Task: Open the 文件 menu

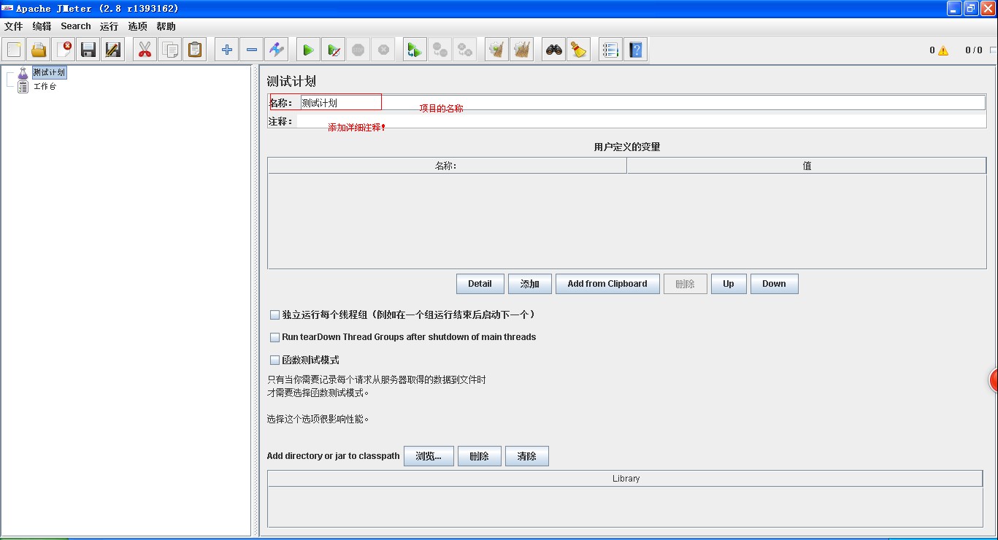Action: click(13, 26)
